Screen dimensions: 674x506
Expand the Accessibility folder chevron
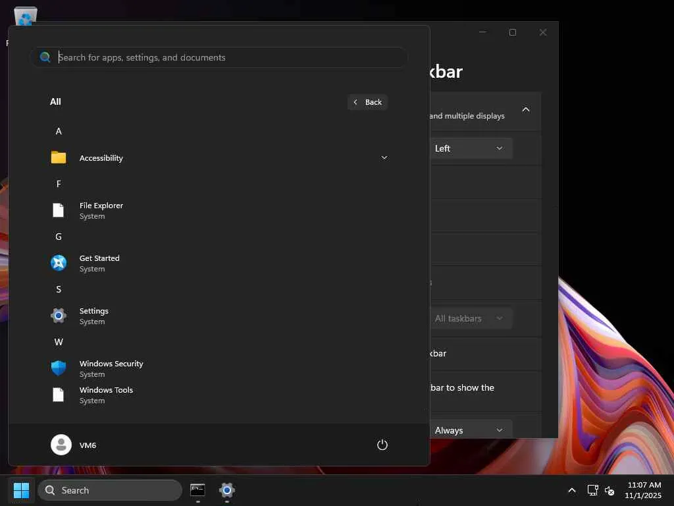384,158
